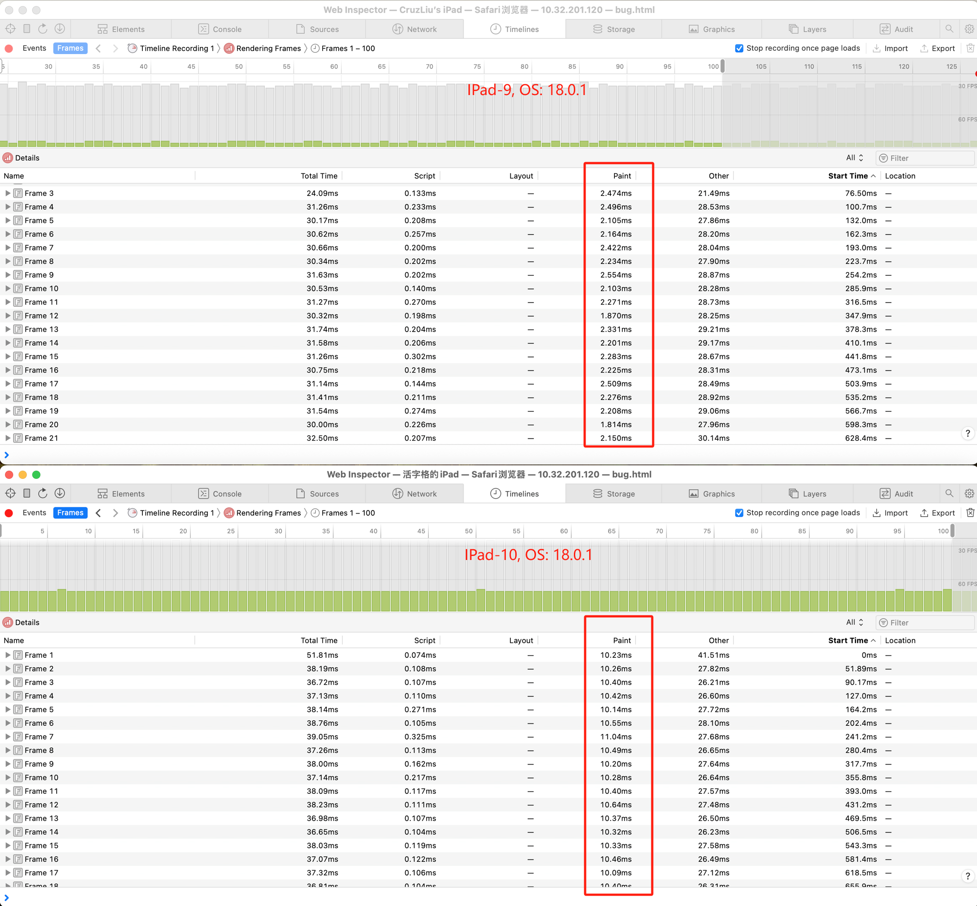The image size is (977, 906).
Task: Open Graphics tab in upper window
Action: [x=712, y=29]
